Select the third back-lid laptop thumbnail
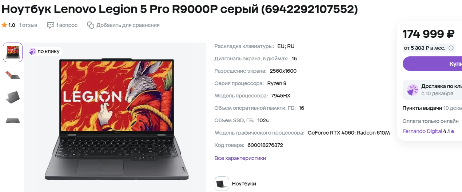The width and height of the screenshot is (462, 192). pos(13,97)
